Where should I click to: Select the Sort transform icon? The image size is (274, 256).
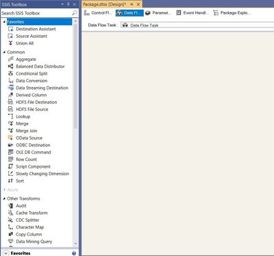(x=10, y=181)
